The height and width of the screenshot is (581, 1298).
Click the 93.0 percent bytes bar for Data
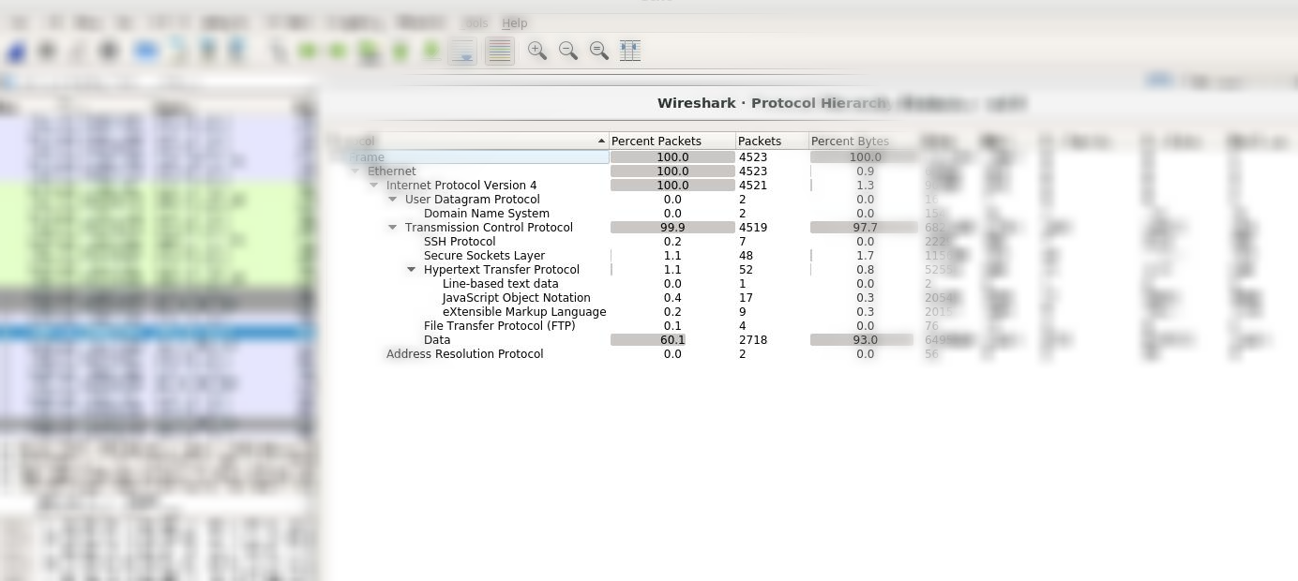pos(864,340)
